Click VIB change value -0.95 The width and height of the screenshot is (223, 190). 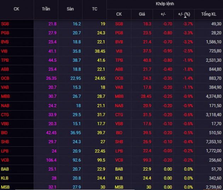click(167, 51)
